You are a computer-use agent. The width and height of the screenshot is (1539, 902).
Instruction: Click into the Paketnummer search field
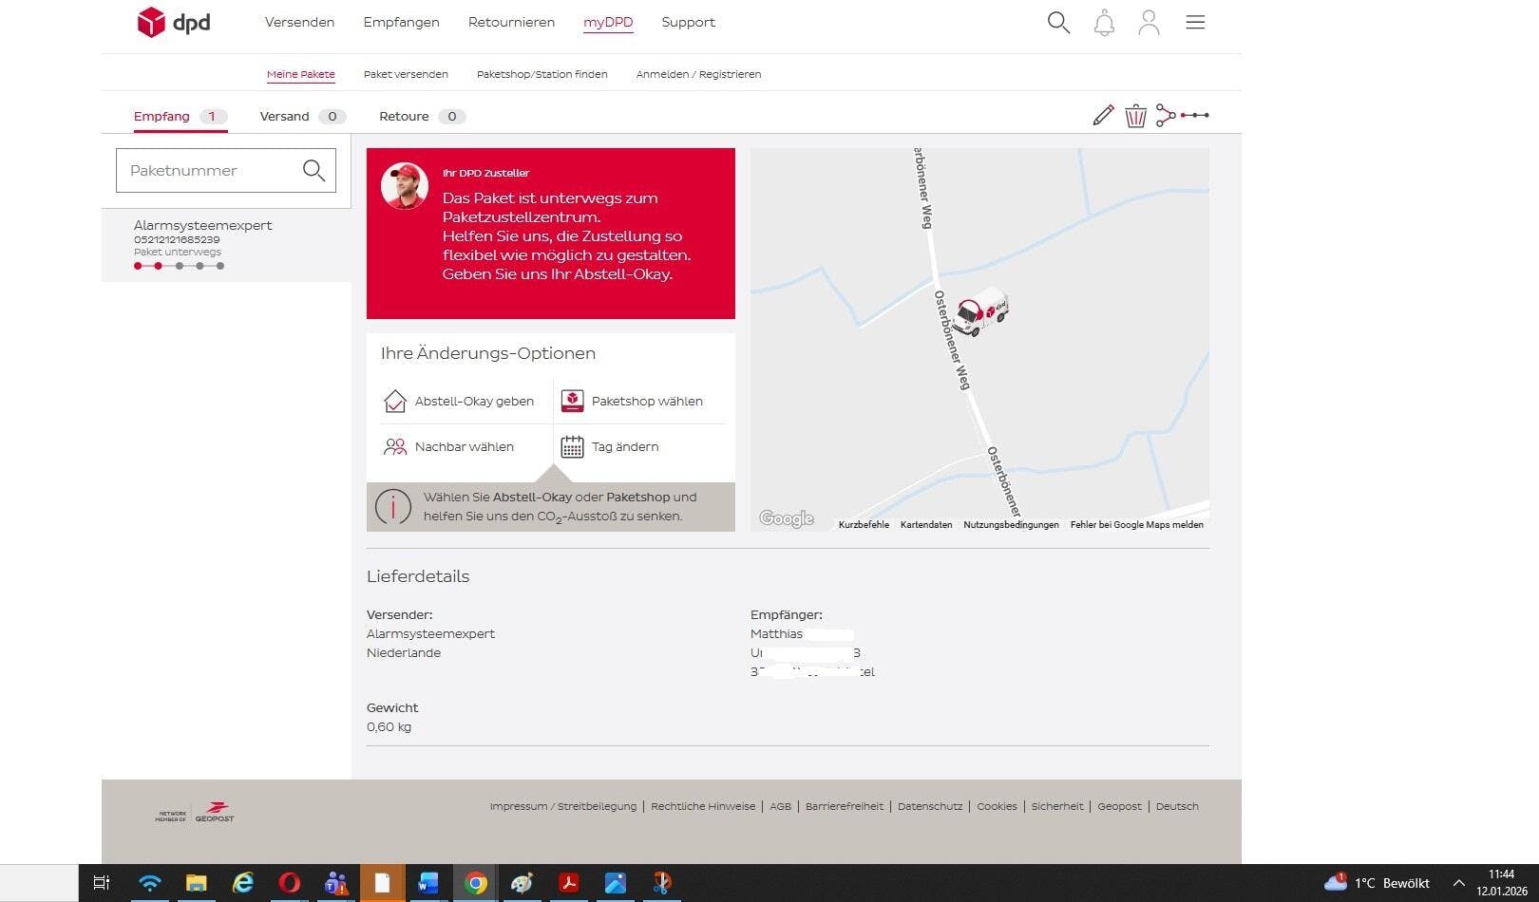[209, 171]
